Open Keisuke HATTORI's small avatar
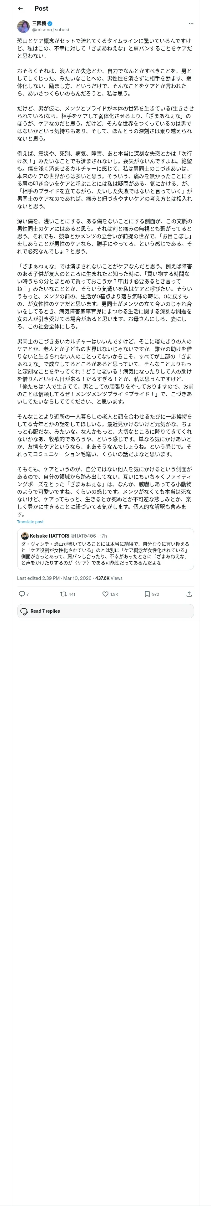The image size is (211, 1206). point(25,536)
